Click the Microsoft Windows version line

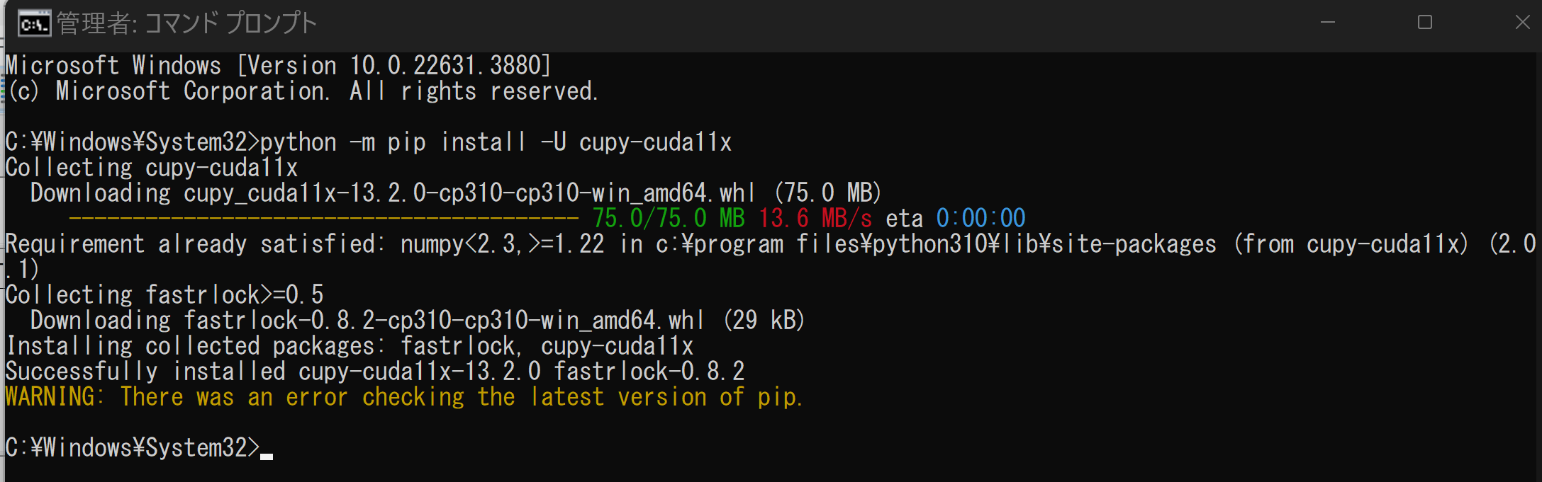278,66
